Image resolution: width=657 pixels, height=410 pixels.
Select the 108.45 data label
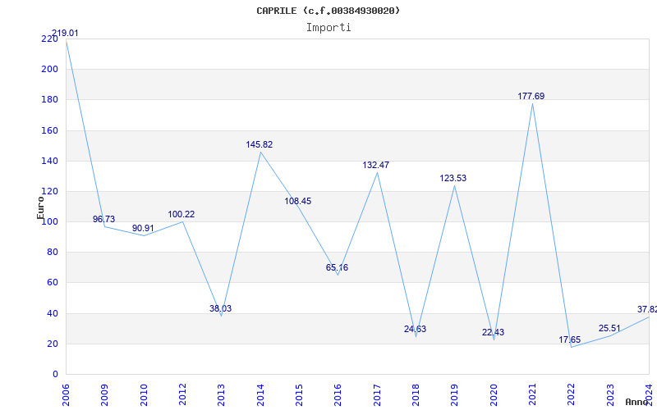tap(298, 201)
